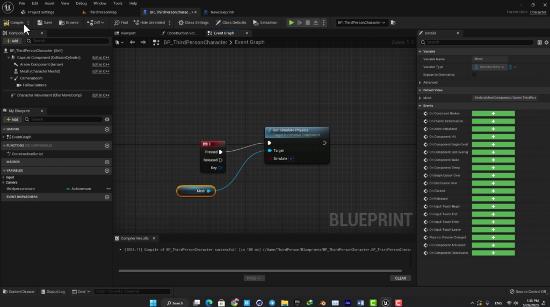Click My Blueprint Add button
Image resolution: width=550 pixels, height=307 pixels.
(x=12, y=119)
